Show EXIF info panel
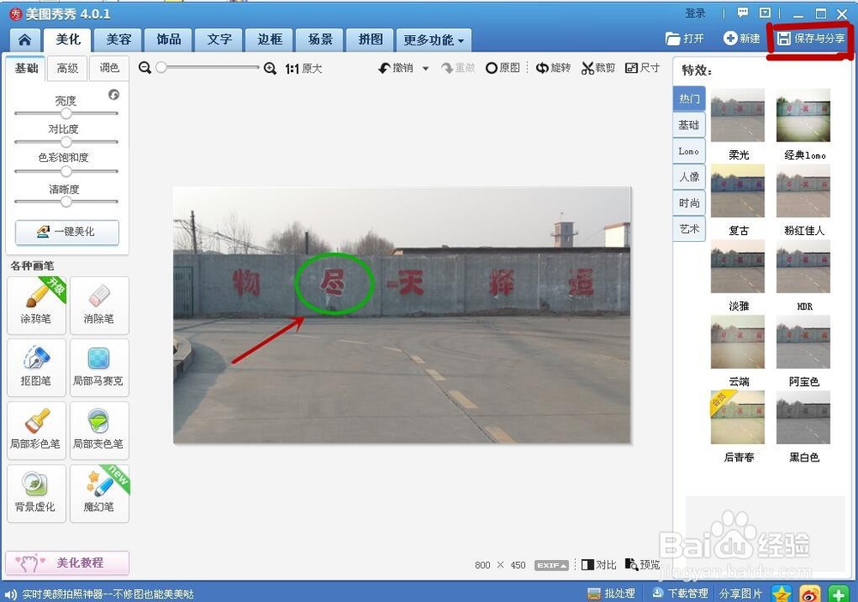The height and width of the screenshot is (602, 858). pos(552,565)
